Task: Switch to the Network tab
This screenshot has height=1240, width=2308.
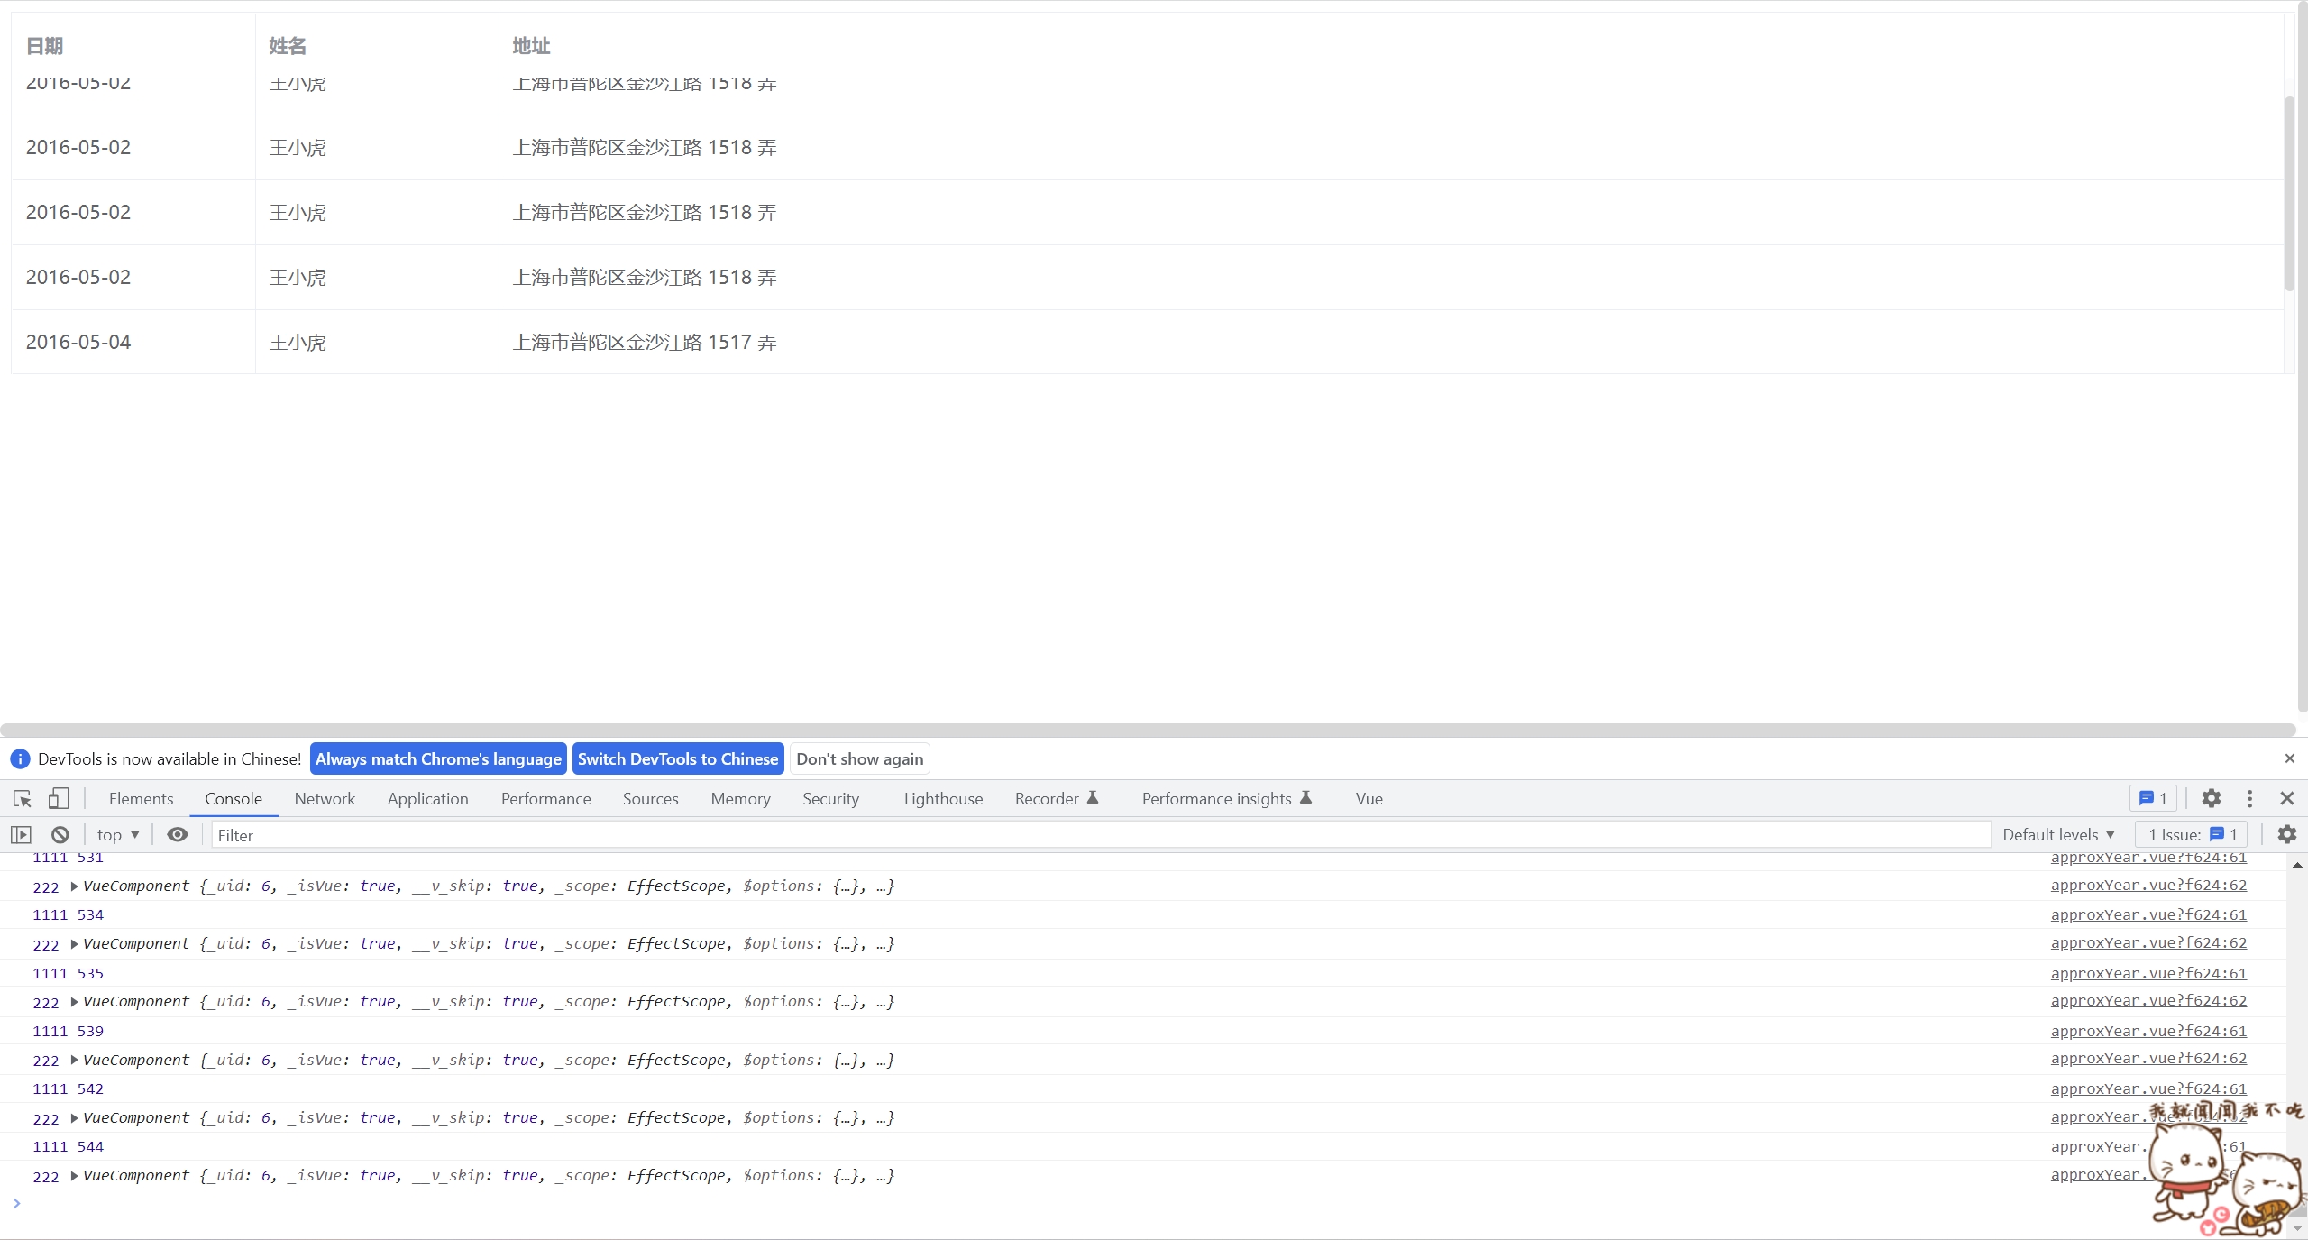Action: tap(325, 799)
